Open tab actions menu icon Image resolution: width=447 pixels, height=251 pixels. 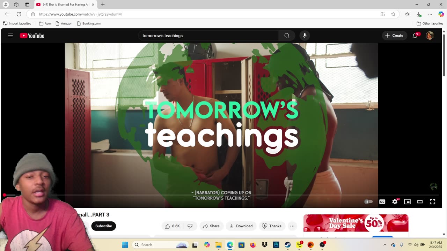pyautogui.click(x=27, y=5)
